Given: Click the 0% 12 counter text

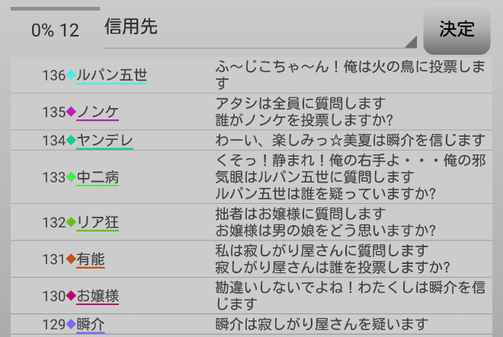Looking at the screenshot, I should (55, 30).
